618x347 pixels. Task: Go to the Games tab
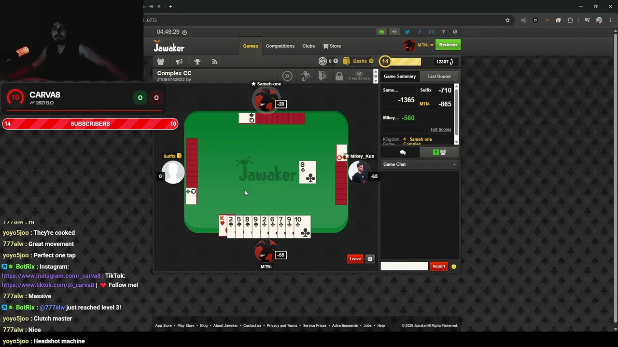pyautogui.click(x=251, y=46)
